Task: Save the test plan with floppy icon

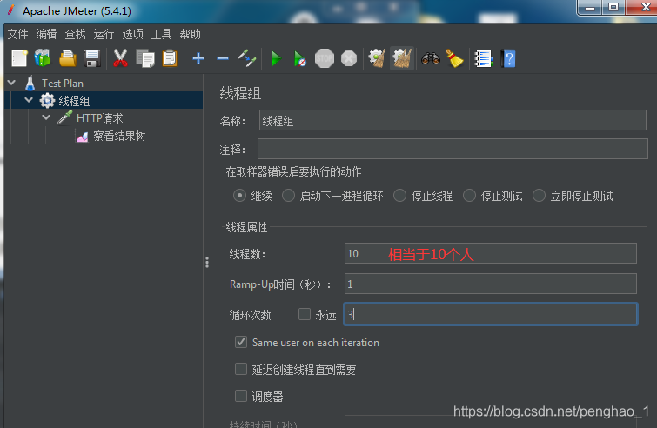Action: (92, 58)
